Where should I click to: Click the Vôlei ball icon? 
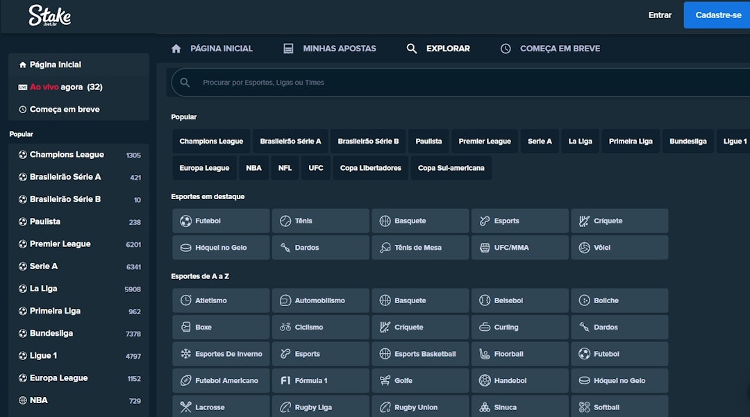pyautogui.click(x=584, y=248)
